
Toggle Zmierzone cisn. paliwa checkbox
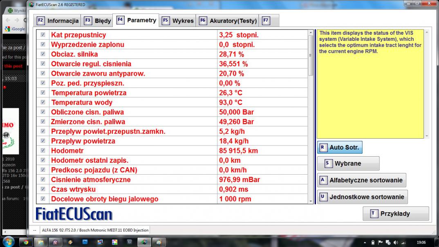coord(43,121)
